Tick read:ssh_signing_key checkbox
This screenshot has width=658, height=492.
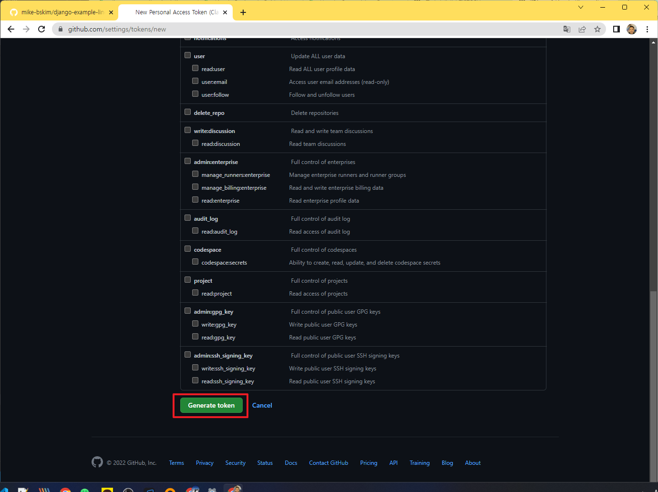(195, 380)
